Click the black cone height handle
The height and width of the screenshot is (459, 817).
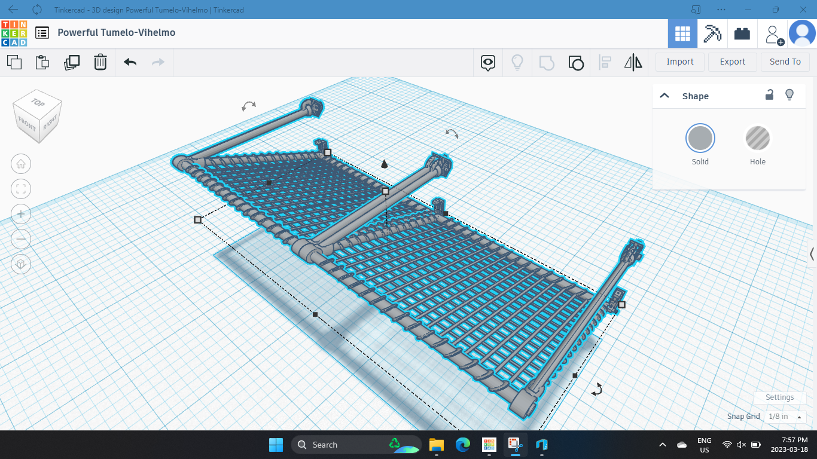384,164
